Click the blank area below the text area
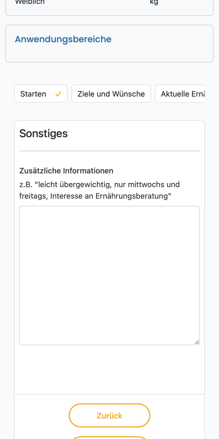The height and width of the screenshot is (439, 219). [x=109, y=370]
